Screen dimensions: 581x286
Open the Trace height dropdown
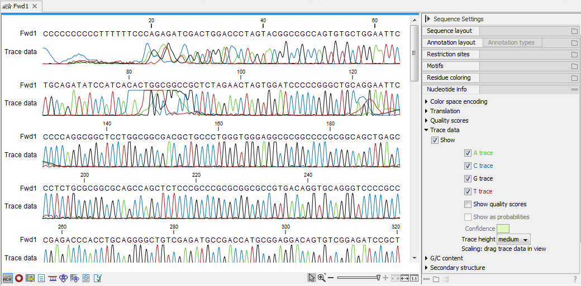(513, 239)
